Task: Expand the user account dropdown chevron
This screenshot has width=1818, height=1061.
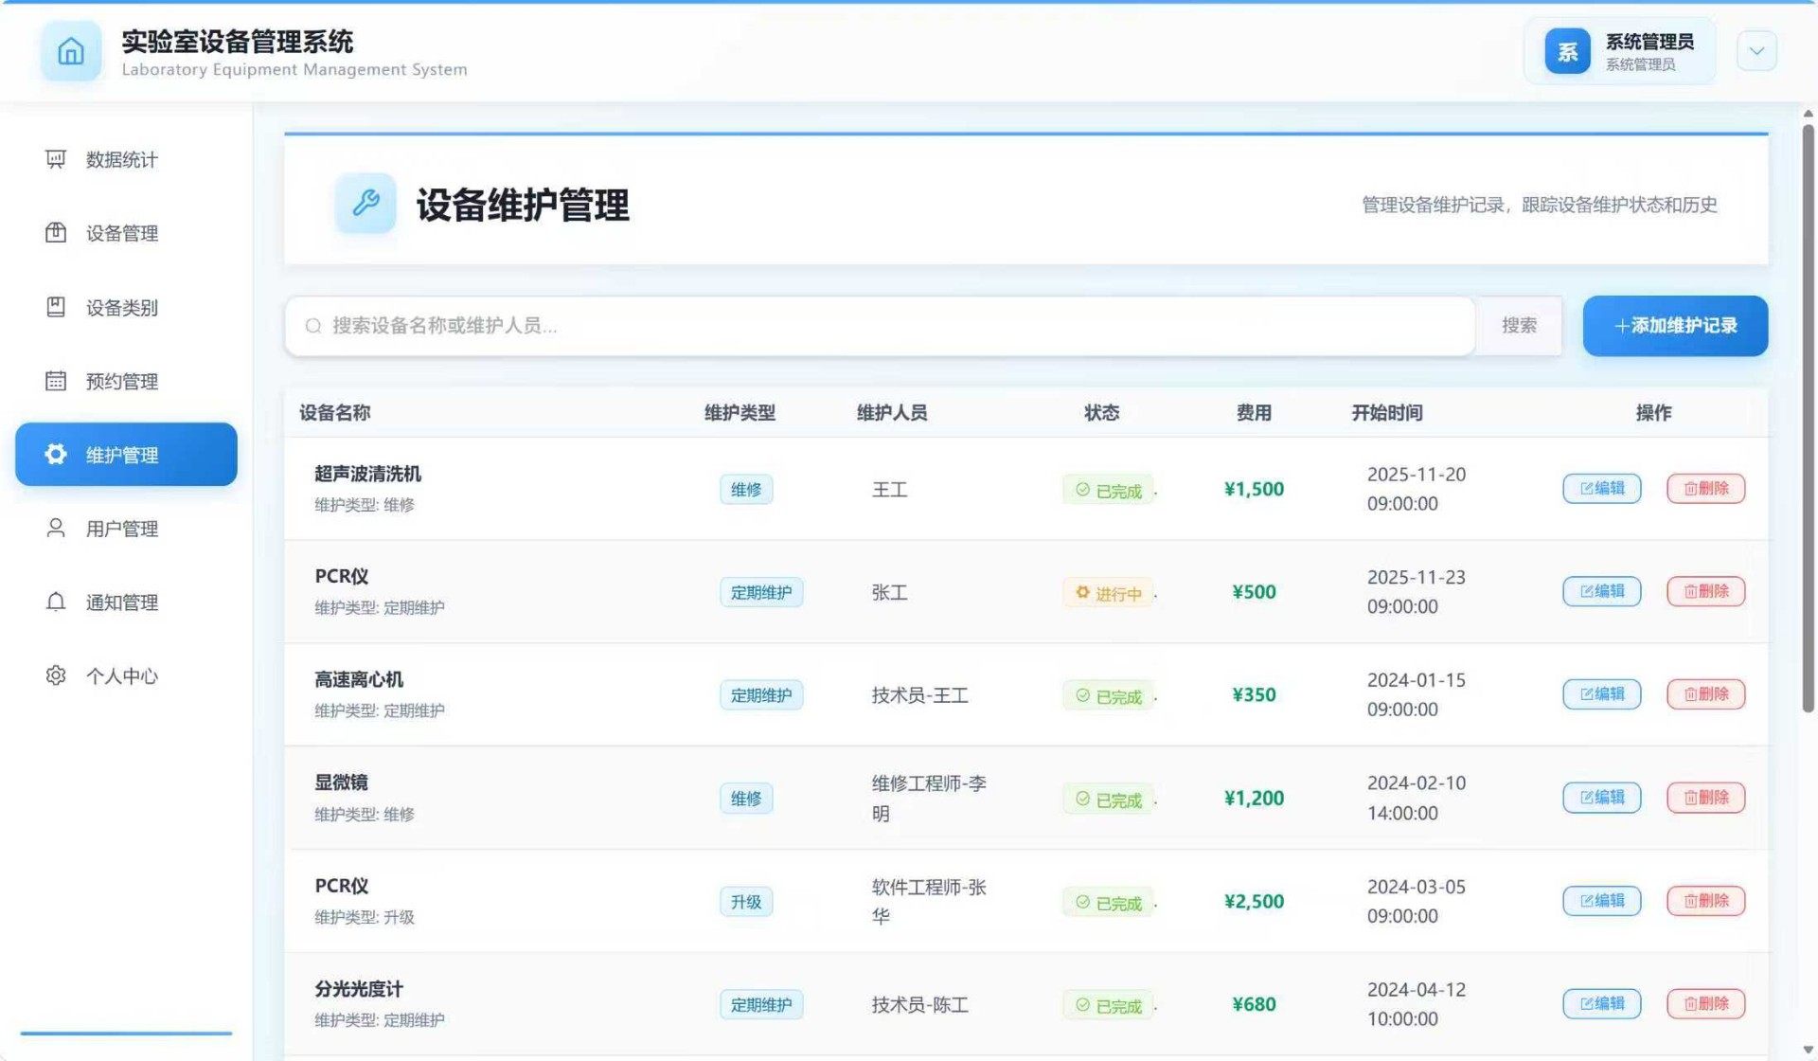Action: [x=1756, y=51]
